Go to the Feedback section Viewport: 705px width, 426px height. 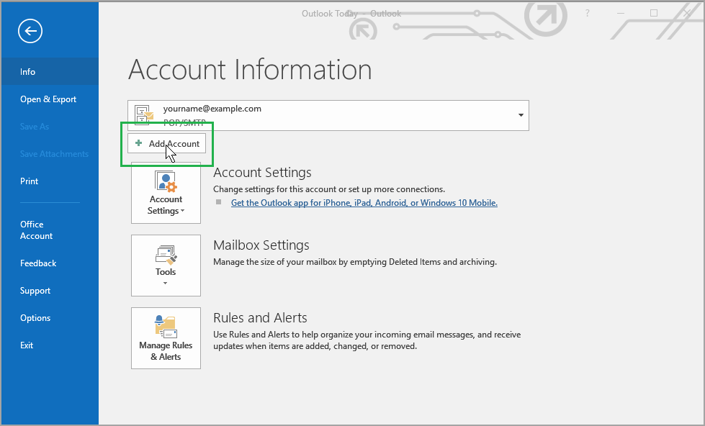point(50,263)
